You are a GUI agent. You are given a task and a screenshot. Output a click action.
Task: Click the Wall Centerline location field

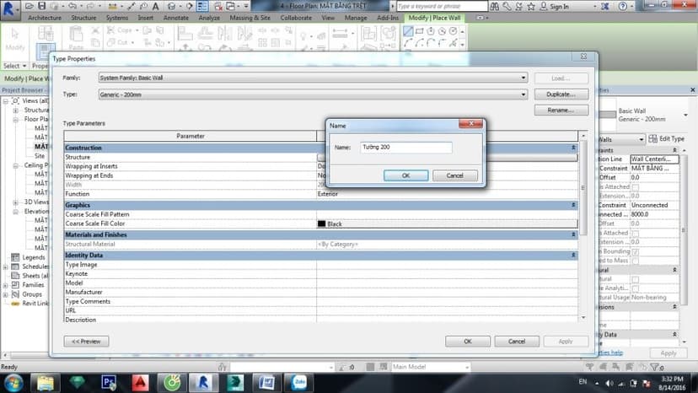(654, 159)
